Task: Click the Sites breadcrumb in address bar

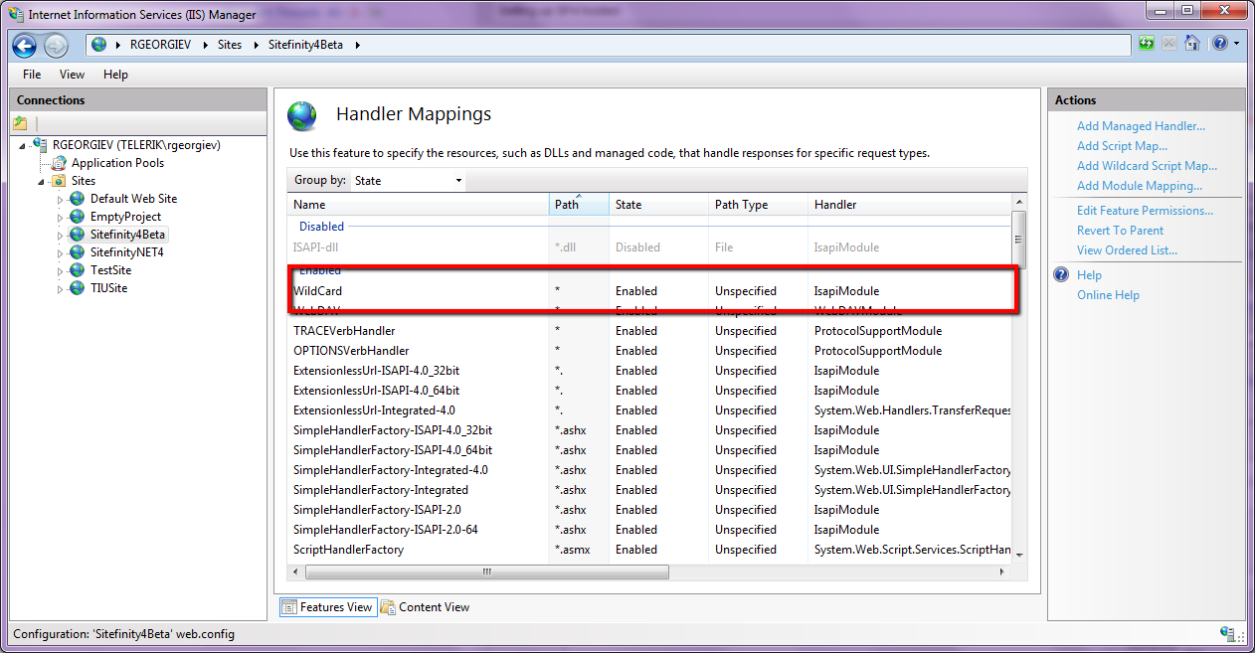Action: [x=230, y=45]
